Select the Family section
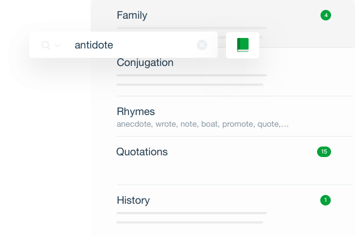 [x=132, y=15]
